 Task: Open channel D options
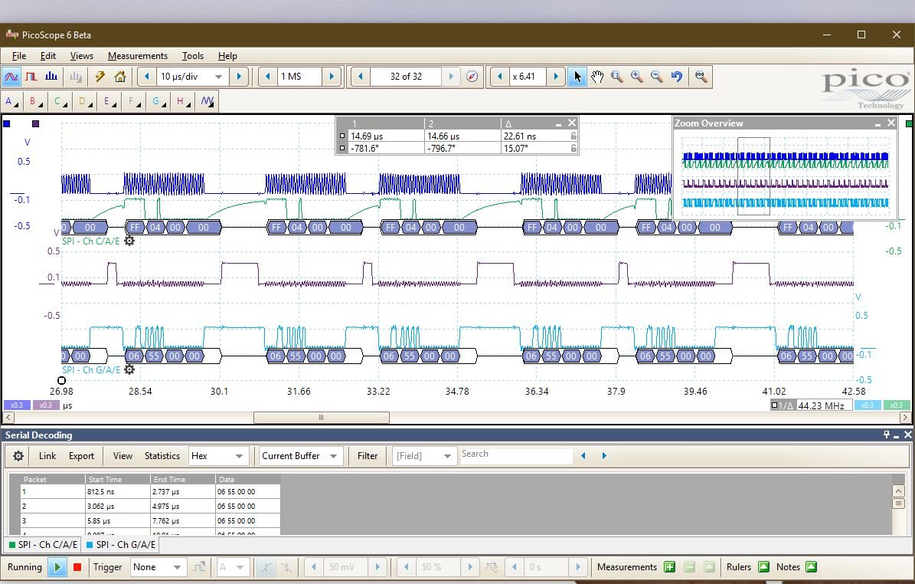coord(85,101)
